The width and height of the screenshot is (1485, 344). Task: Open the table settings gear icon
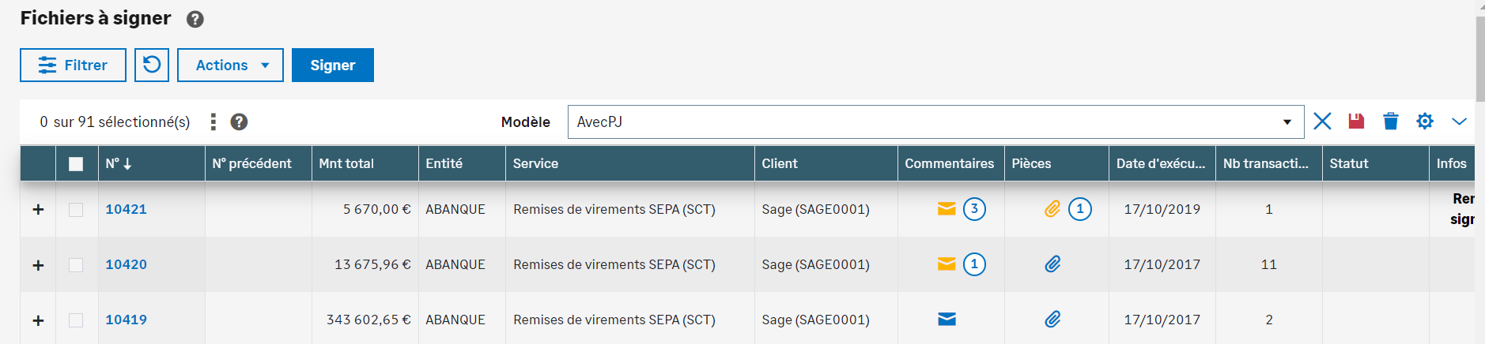click(1424, 122)
